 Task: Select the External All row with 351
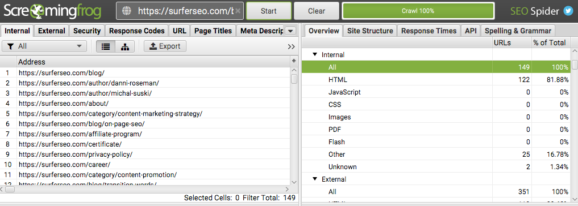(436, 192)
